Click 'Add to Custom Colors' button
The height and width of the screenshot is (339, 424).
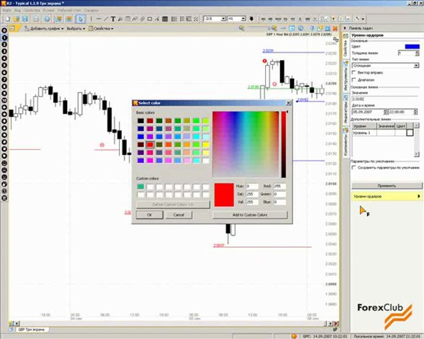250,215
